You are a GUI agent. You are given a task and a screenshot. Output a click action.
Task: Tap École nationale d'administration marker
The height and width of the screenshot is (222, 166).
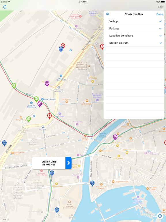[69, 202]
